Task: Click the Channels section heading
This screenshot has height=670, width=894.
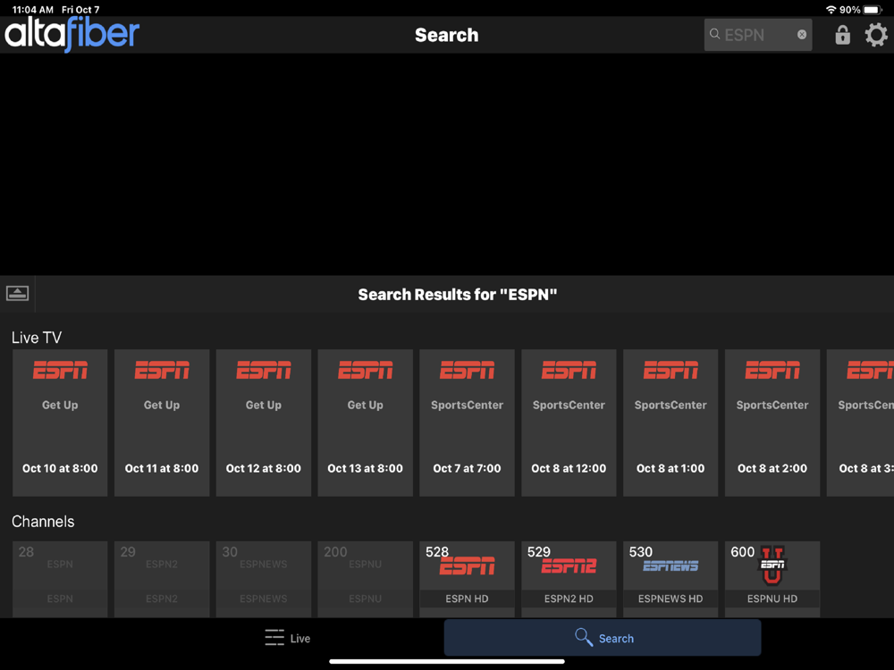Action: click(x=43, y=522)
